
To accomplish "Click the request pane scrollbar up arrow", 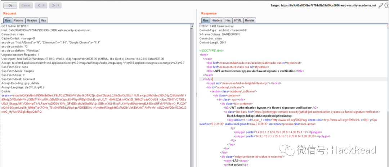I will coord(192,26).
